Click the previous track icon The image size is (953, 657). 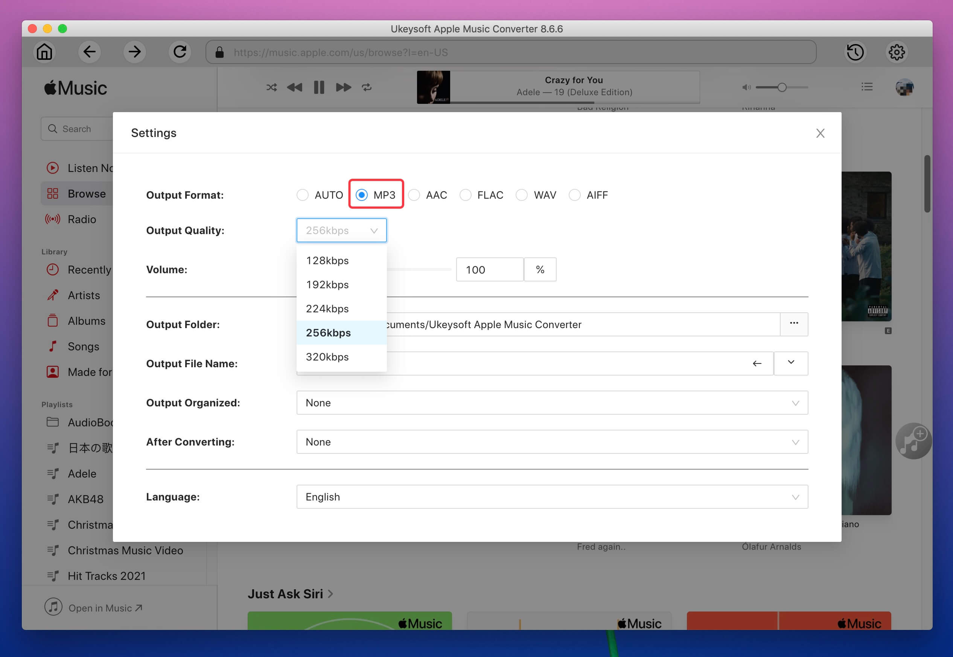click(295, 88)
